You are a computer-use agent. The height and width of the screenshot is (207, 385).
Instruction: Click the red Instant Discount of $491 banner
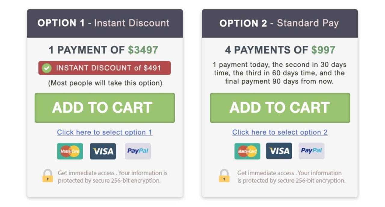[105, 68]
